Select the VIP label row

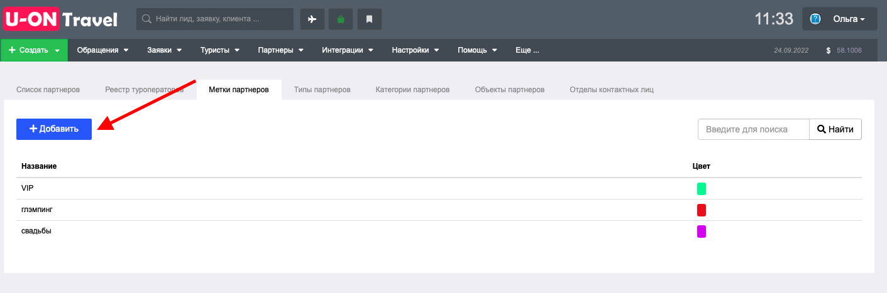(x=439, y=188)
